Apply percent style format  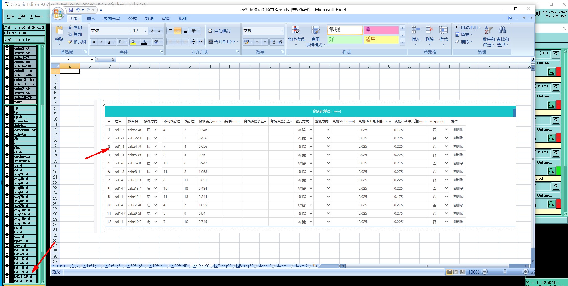click(x=258, y=42)
